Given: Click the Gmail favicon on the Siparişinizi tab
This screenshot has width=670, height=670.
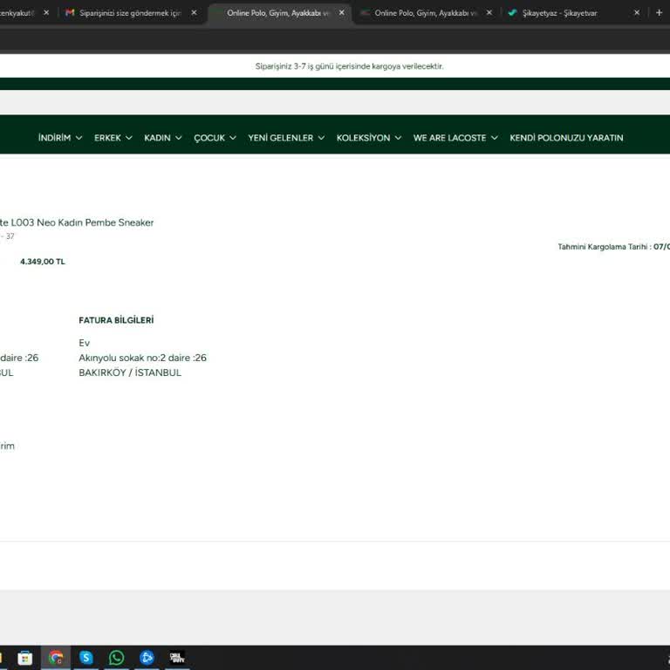Looking at the screenshot, I should 70,13.
